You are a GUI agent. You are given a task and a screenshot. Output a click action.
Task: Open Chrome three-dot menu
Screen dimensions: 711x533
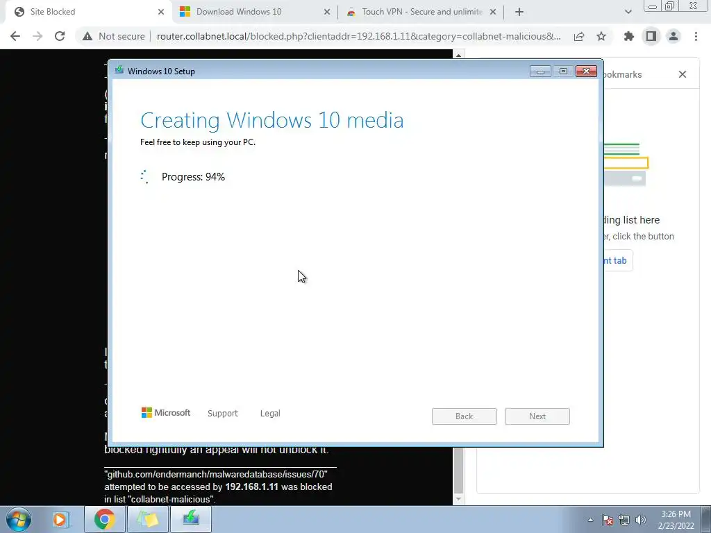[x=696, y=36]
